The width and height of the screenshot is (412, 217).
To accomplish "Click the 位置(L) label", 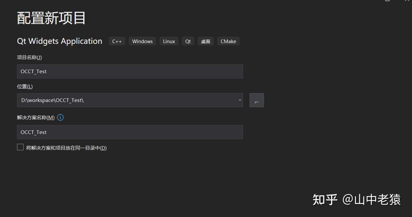I will tap(25, 86).
